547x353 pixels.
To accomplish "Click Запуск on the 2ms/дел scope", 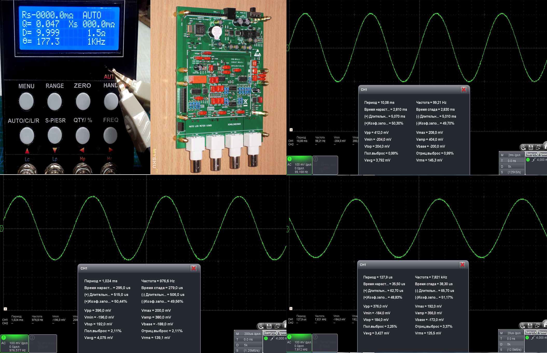I will [x=531, y=154].
